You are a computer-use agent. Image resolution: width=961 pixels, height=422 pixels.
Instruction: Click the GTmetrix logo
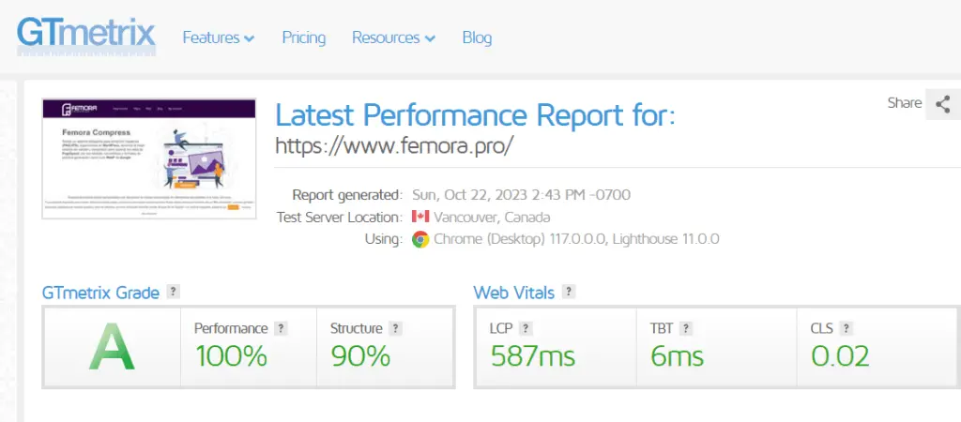85,35
